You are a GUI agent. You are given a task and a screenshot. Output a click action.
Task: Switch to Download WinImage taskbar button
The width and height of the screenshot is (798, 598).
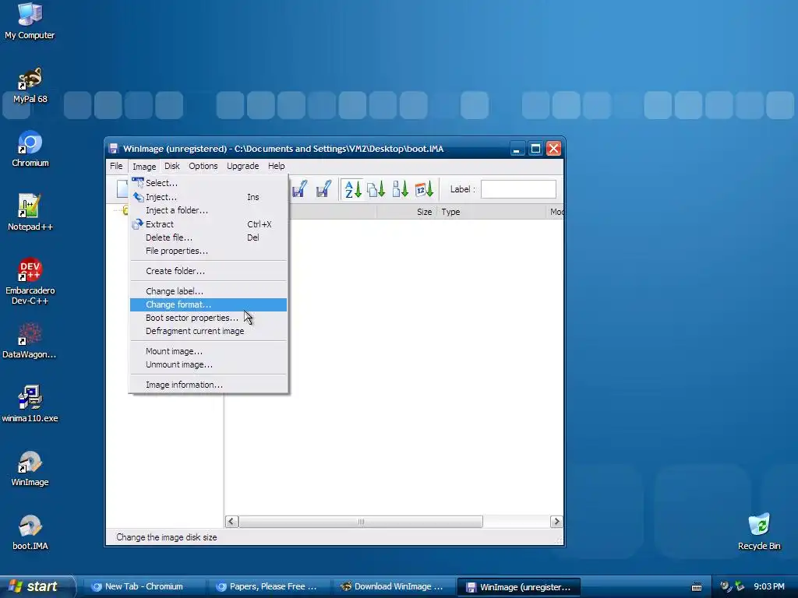coord(393,587)
